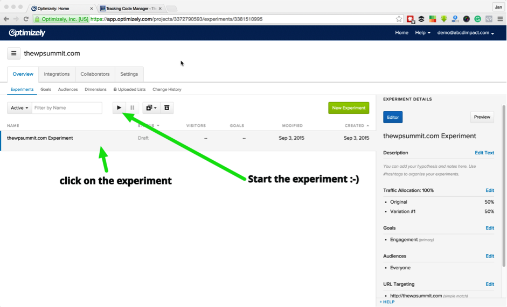
Task: Select the Audiences sub-tab
Action: (68, 89)
